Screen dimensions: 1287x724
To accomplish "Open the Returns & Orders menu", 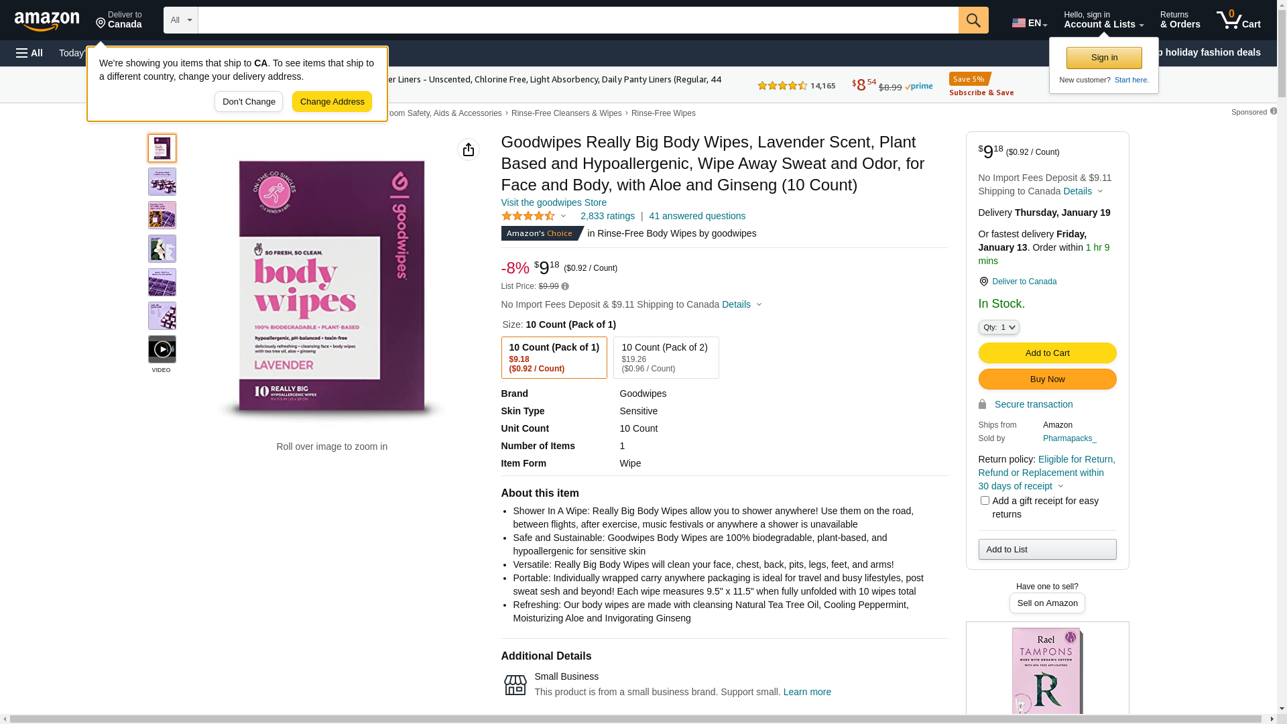I will (x=1180, y=20).
